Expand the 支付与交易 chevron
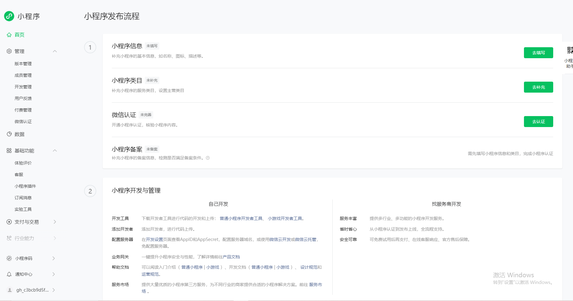 55,222
